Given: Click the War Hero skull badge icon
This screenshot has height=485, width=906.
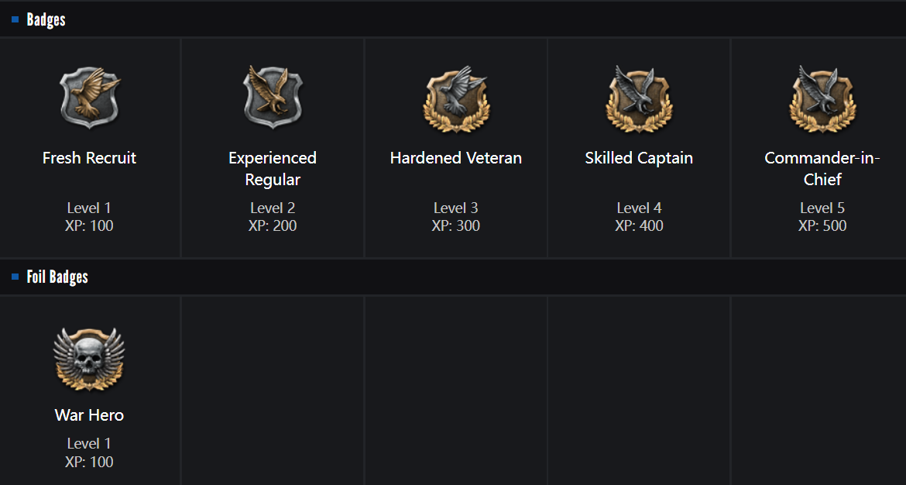Looking at the screenshot, I should (x=89, y=359).
